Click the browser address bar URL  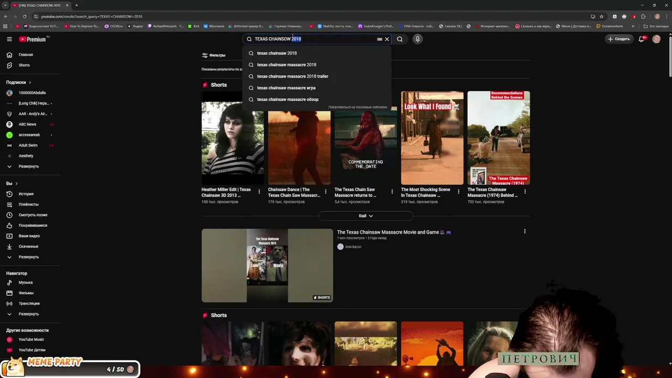[x=91, y=16]
